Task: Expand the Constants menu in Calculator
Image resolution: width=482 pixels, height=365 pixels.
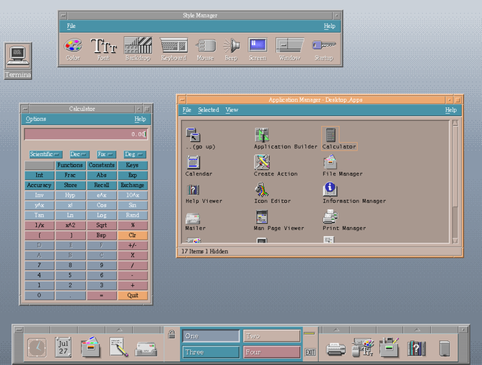Action: click(102, 165)
